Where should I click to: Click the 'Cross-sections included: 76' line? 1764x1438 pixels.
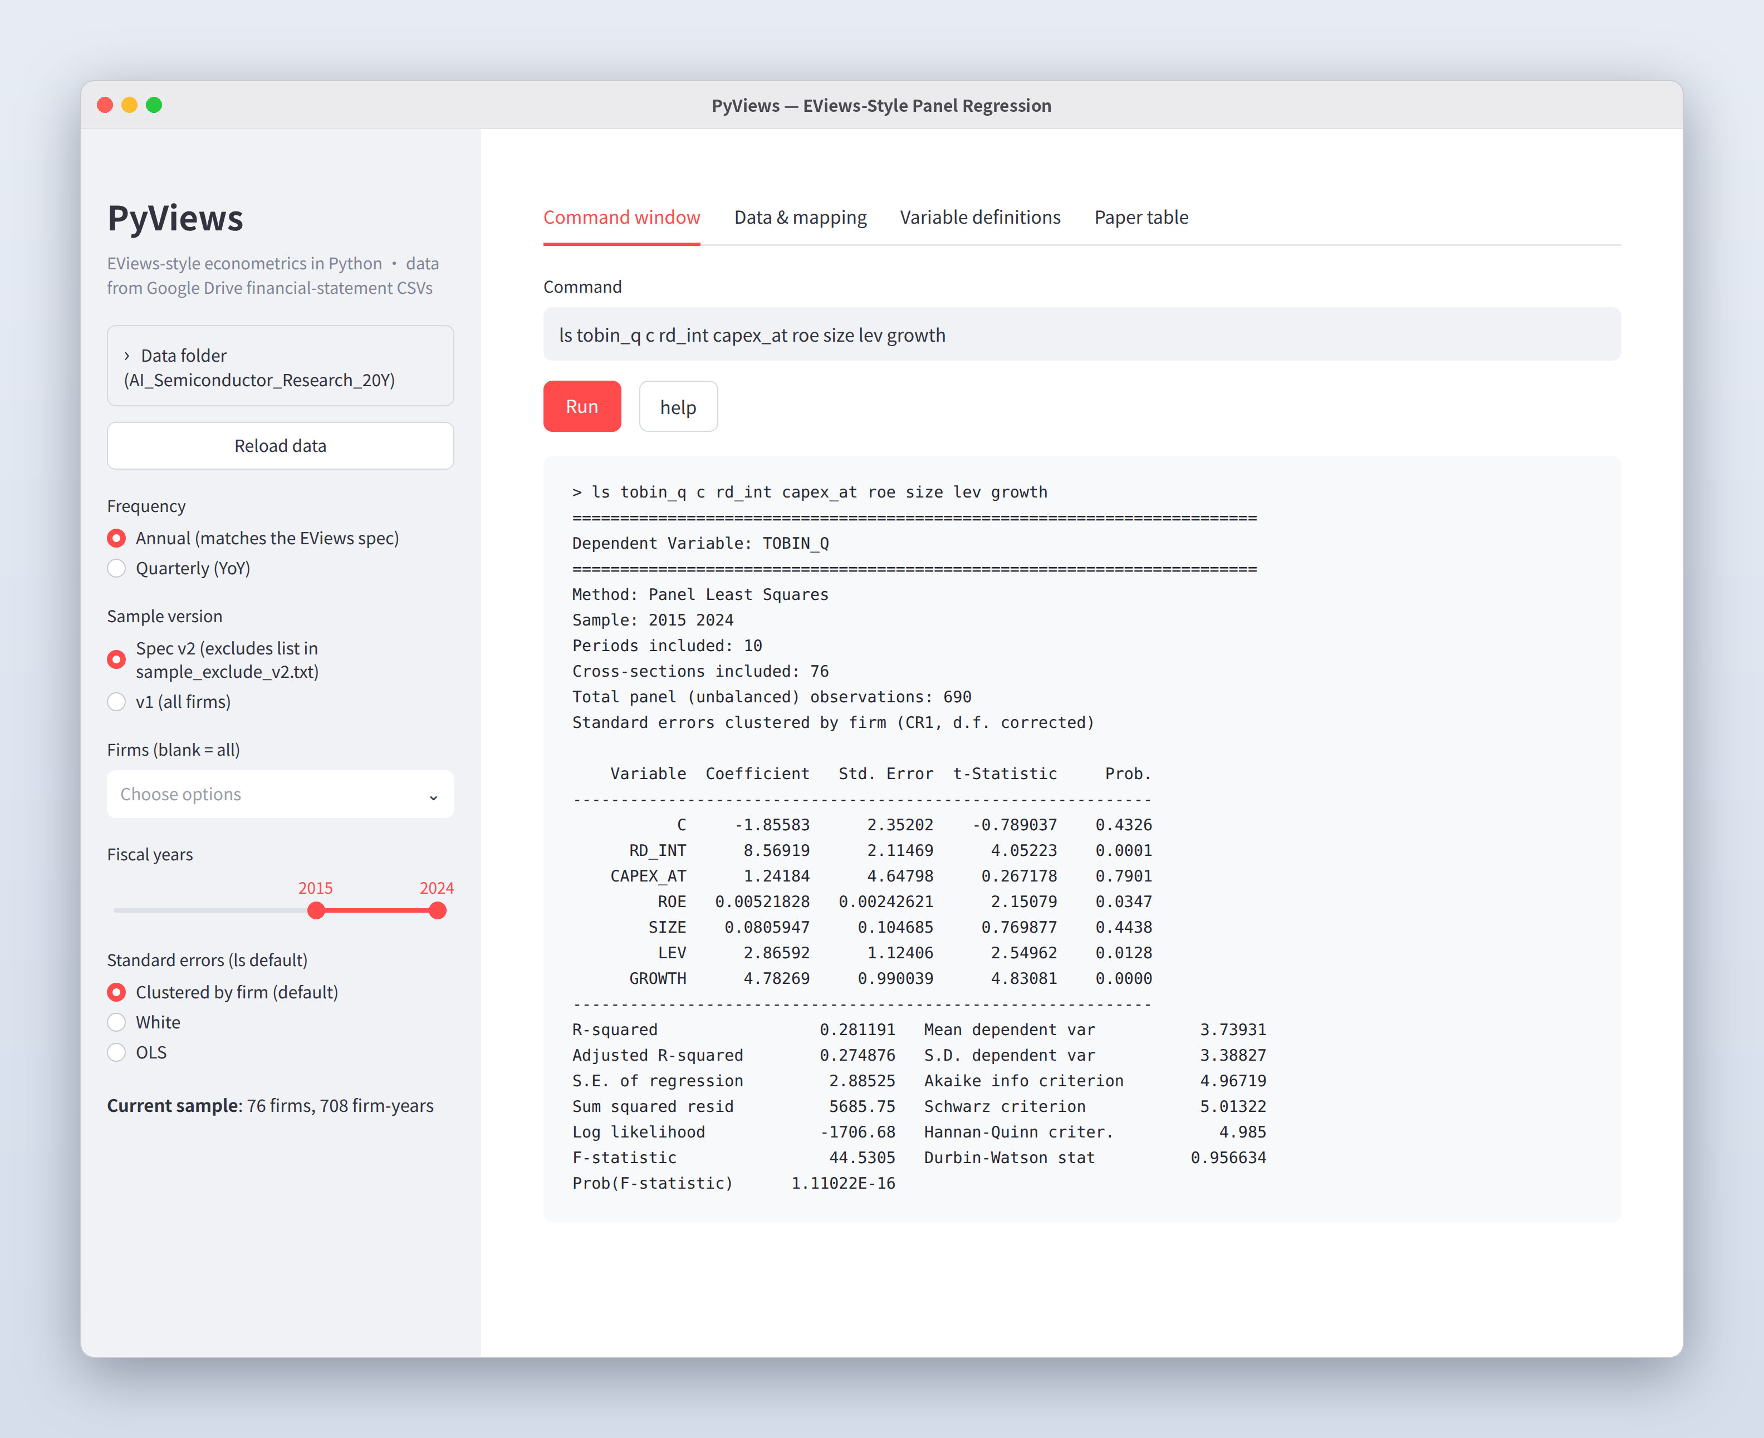[x=700, y=672]
